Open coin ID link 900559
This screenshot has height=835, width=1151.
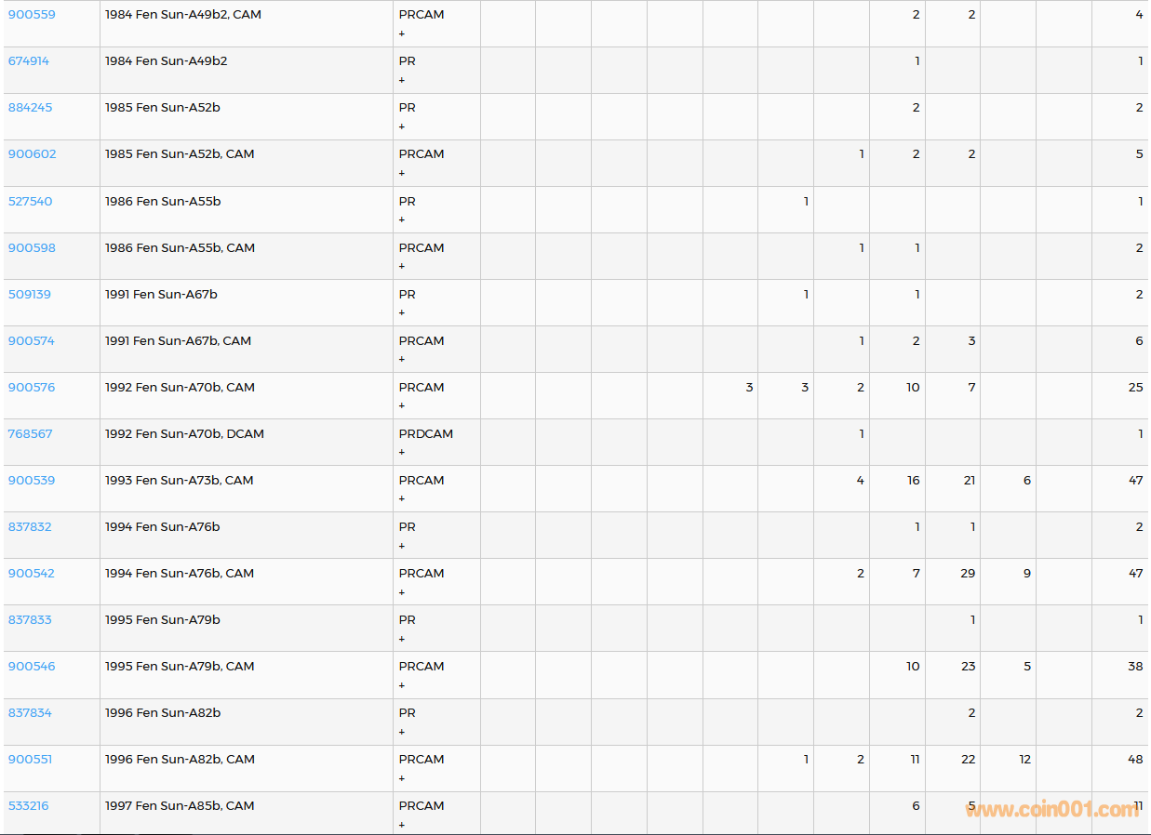click(32, 15)
